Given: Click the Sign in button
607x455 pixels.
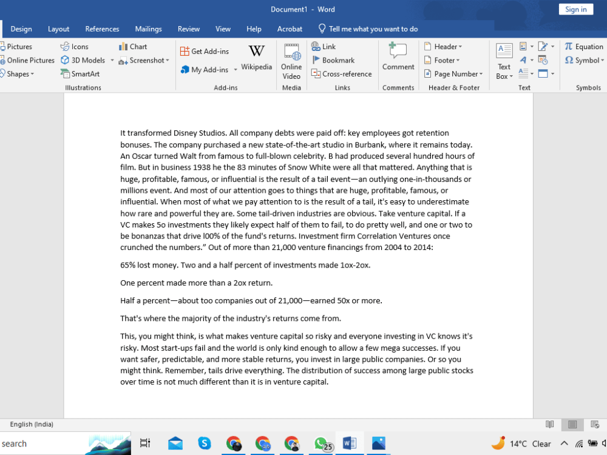Looking at the screenshot, I should 575,9.
